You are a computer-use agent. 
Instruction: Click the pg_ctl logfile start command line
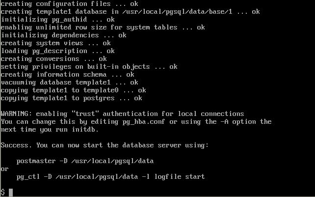(x=110, y=177)
